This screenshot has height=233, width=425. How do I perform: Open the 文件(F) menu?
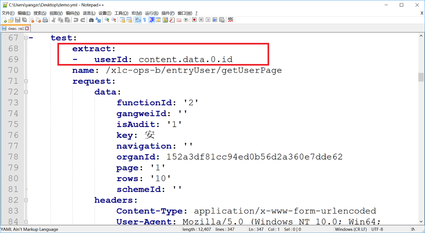pos(8,13)
